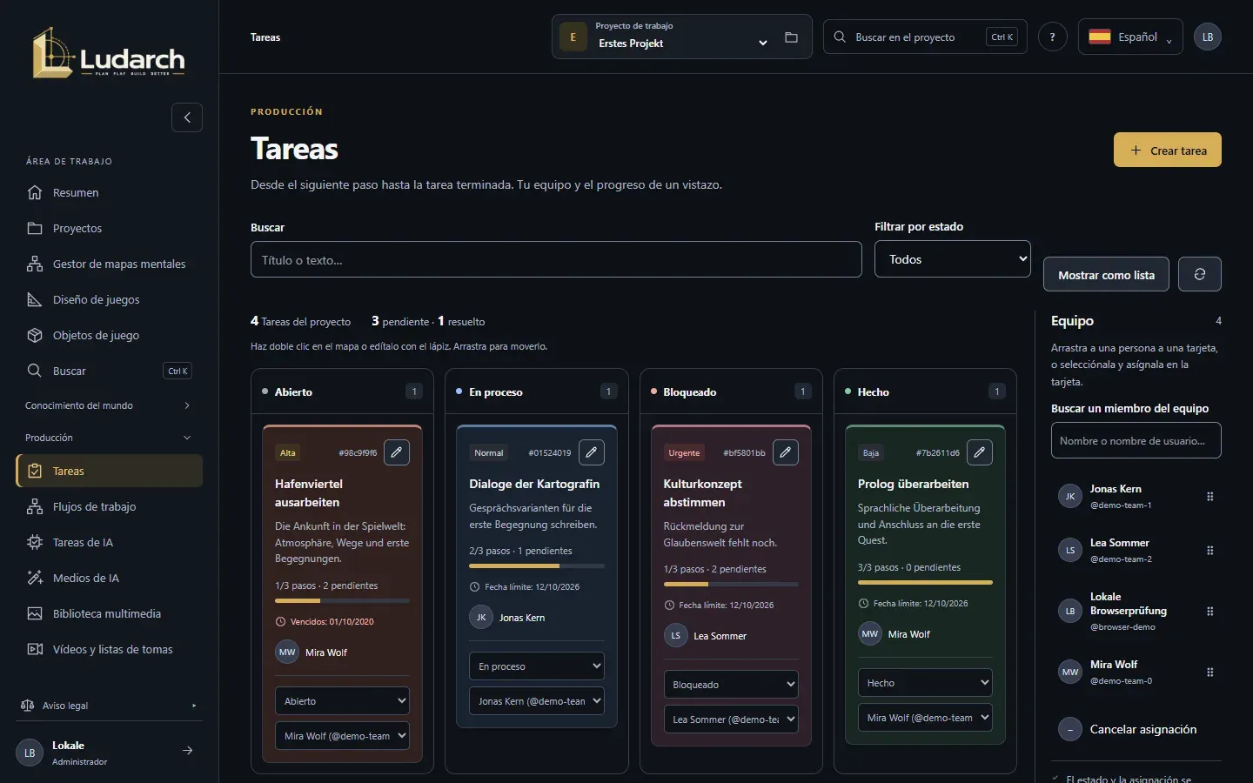This screenshot has height=783, width=1253.
Task: Edit the Kulturkonzept abstimmen card with its pencil icon
Action: coord(786,452)
